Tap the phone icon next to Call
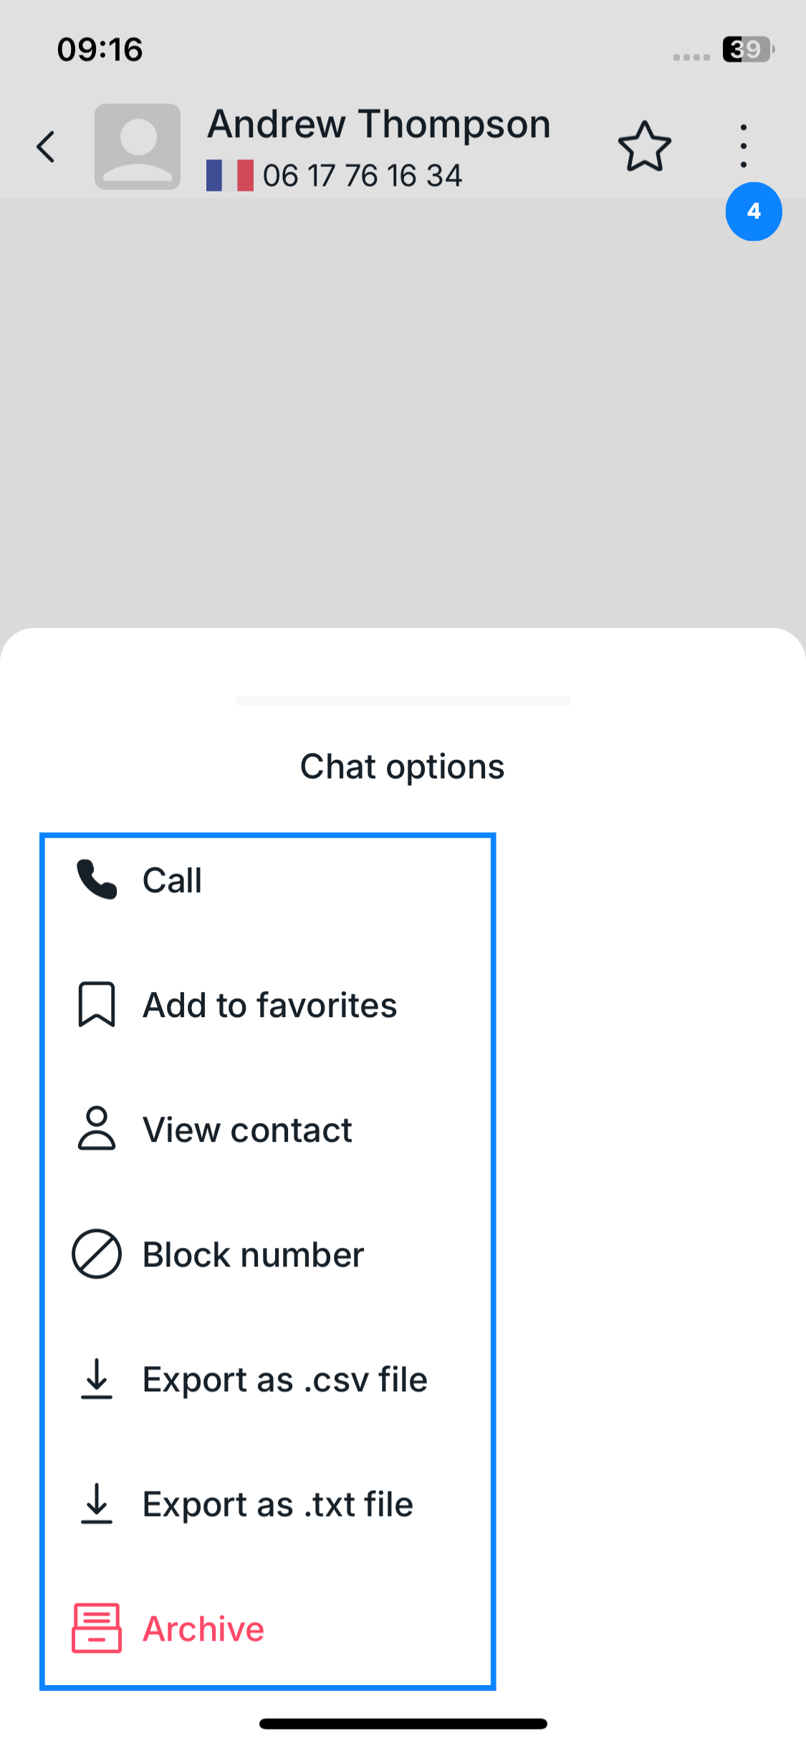This screenshot has height=1746, width=806. tap(97, 879)
